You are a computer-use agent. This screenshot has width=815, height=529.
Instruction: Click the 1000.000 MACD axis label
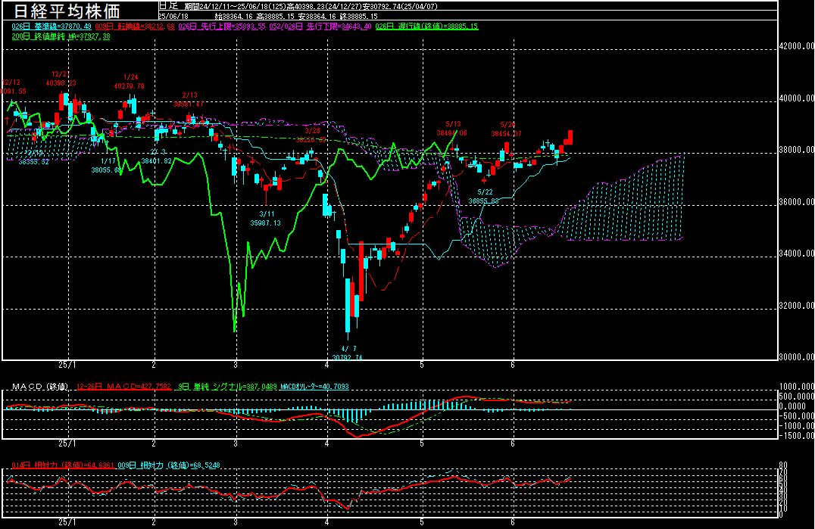point(796,386)
